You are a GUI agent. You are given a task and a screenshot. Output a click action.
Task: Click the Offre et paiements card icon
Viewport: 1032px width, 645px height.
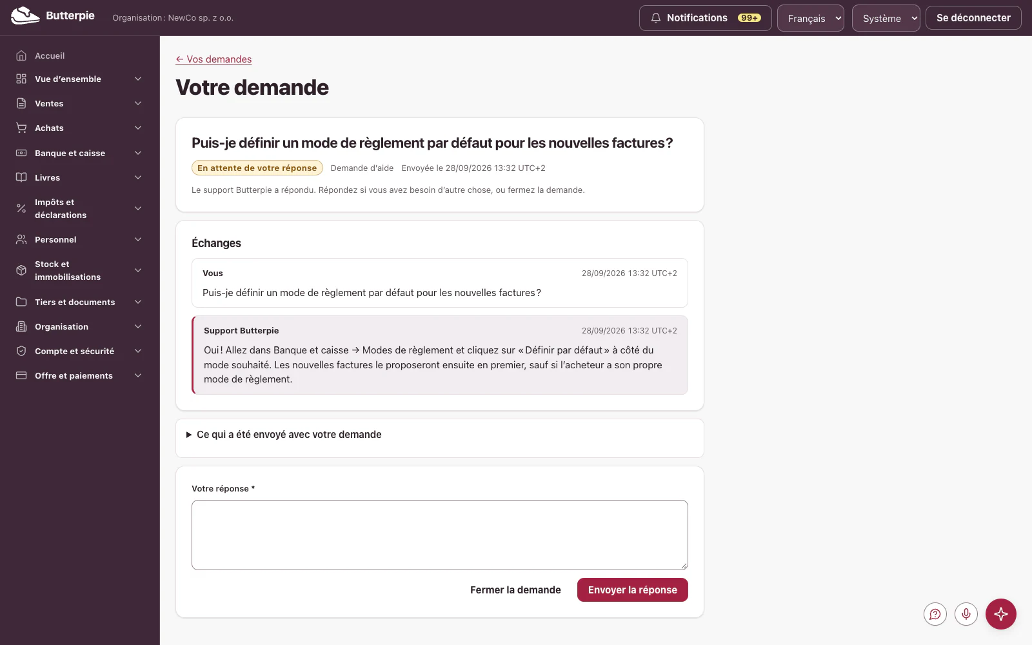(x=21, y=375)
